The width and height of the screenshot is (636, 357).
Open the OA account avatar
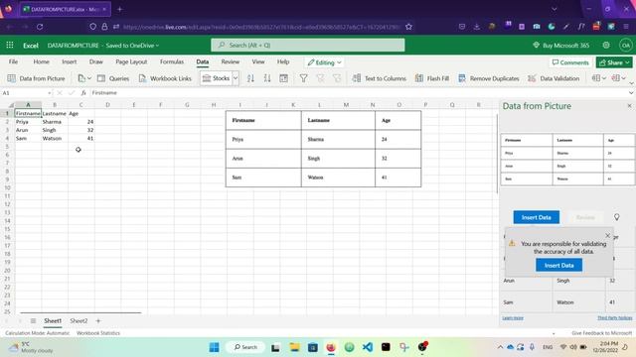pyautogui.click(x=626, y=45)
